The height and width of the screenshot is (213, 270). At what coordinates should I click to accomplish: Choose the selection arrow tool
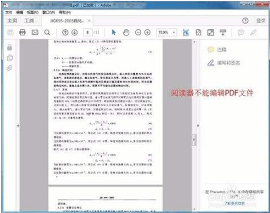tap(114, 32)
